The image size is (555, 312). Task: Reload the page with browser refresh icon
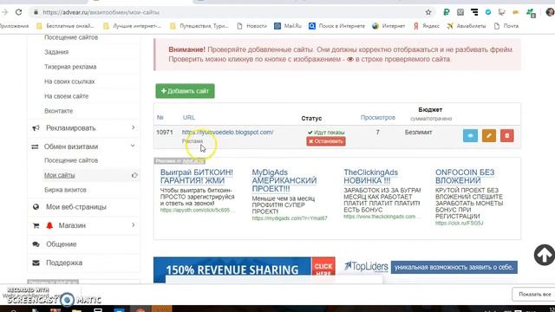tap(18, 12)
